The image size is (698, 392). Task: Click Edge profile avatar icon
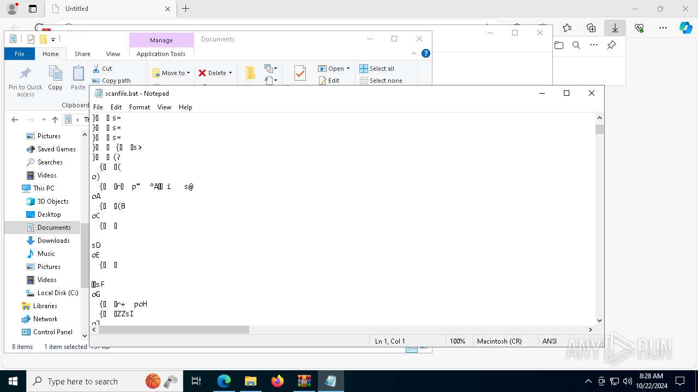(x=11, y=9)
